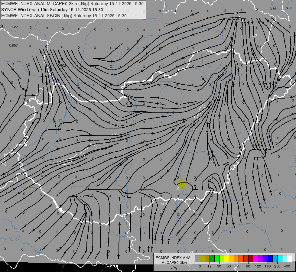Click the legend value label 30
This screenshot has width=296, height=272.
219,266
